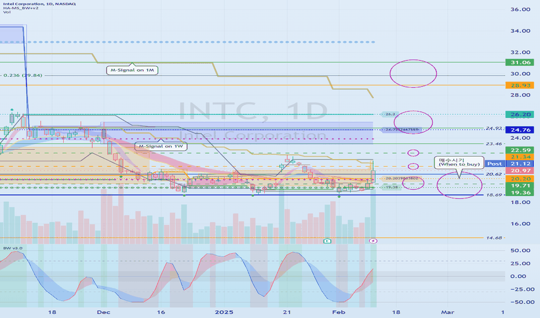The image size is (540, 318).
Task: Click the 20.62 horizontal line value
Action: [x=494, y=174]
